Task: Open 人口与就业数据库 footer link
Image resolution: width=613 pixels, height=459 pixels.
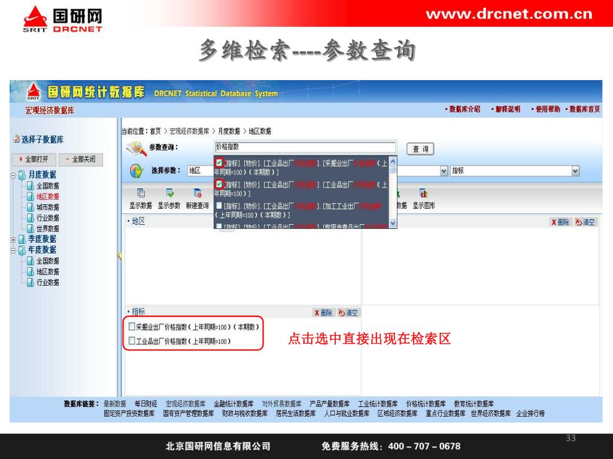Action: click(347, 414)
